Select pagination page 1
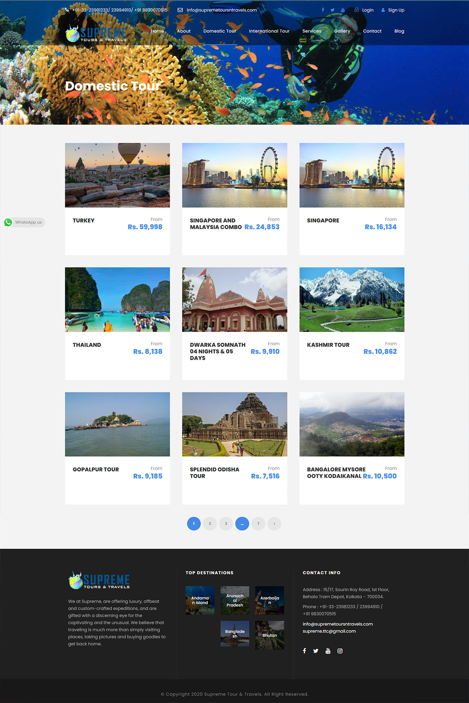 [x=194, y=524]
